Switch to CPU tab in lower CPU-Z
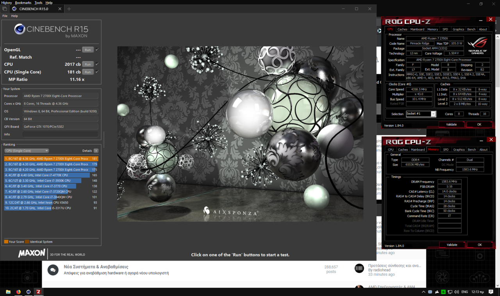Image resolution: width=500 pixels, height=296 pixels. (x=391, y=150)
